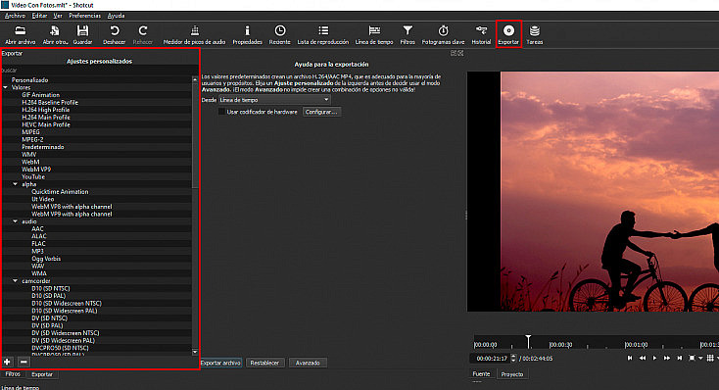Screen dimensions: 719x390
Task: Add a custom preset with plus button
Action: tap(7, 362)
